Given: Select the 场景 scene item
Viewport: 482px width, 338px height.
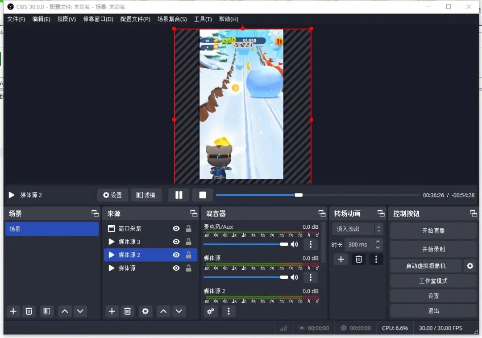Looking at the screenshot, I should [52, 229].
